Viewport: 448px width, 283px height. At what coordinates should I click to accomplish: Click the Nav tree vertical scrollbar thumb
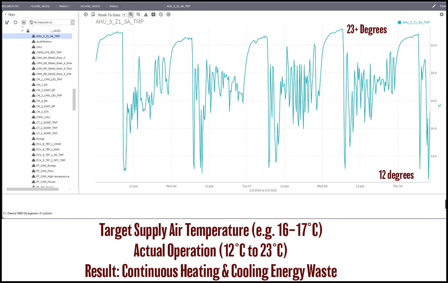[74, 100]
